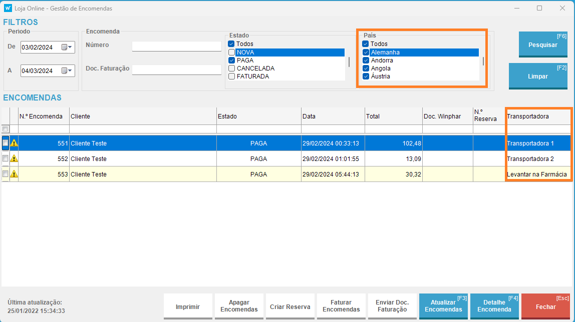The width and height of the screenshot is (575, 322).
Task: Enable the NOVA state checkbox
Action: click(231, 52)
